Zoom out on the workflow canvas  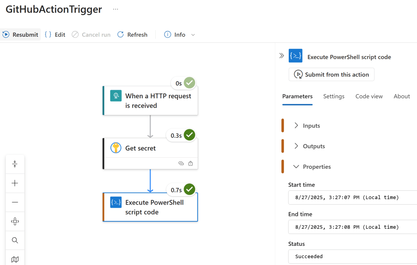point(15,202)
